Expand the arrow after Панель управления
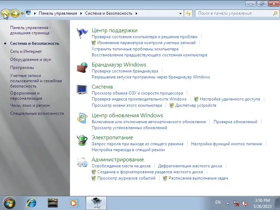Screen dimensions: 280x210 (x=81, y=13)
